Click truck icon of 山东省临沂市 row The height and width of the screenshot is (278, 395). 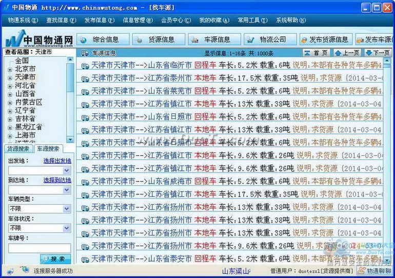[85, 66]
